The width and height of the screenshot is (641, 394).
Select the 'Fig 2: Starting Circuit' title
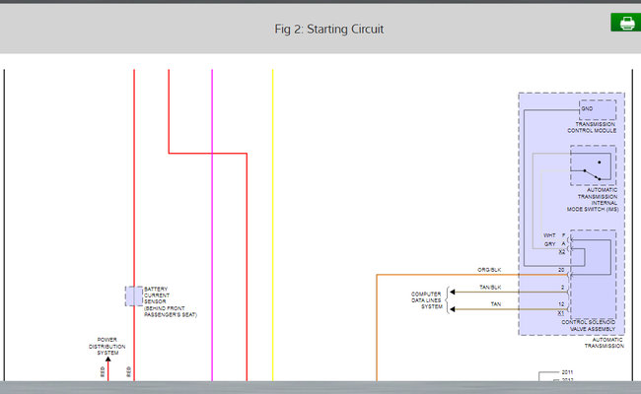(x=329, y=30)
